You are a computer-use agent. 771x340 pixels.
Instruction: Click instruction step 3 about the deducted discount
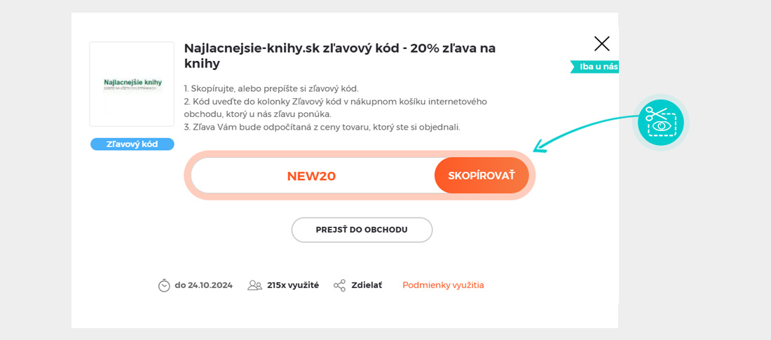[x=322, y=127]
